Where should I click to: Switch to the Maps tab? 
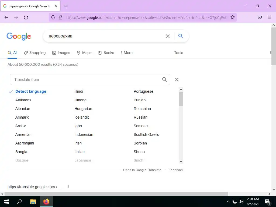pos(84,53)
